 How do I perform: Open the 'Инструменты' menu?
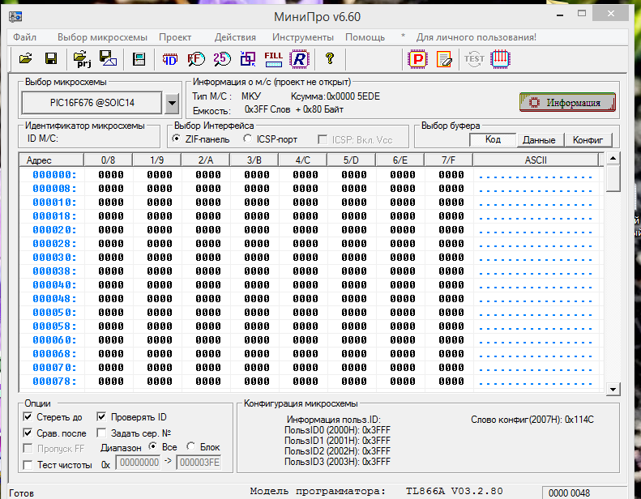pos(302,37)
